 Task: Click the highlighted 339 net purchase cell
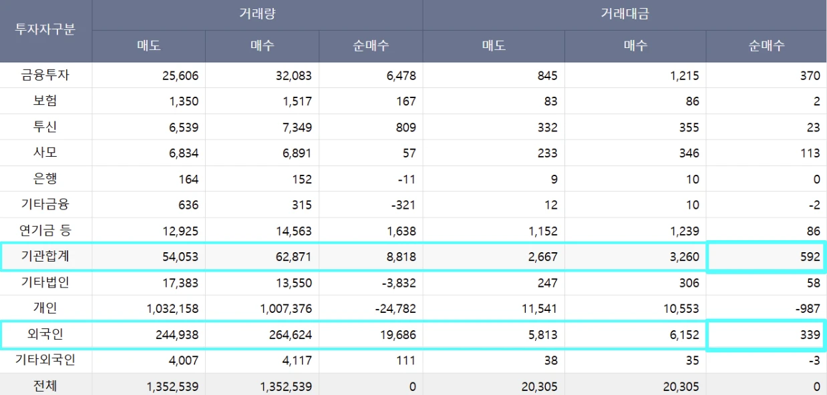pyautogui.click(x=766, y=335)
